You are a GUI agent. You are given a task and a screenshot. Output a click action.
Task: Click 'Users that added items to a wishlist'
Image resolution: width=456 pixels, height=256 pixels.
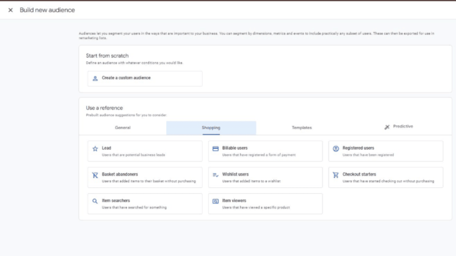pos(251,181)
